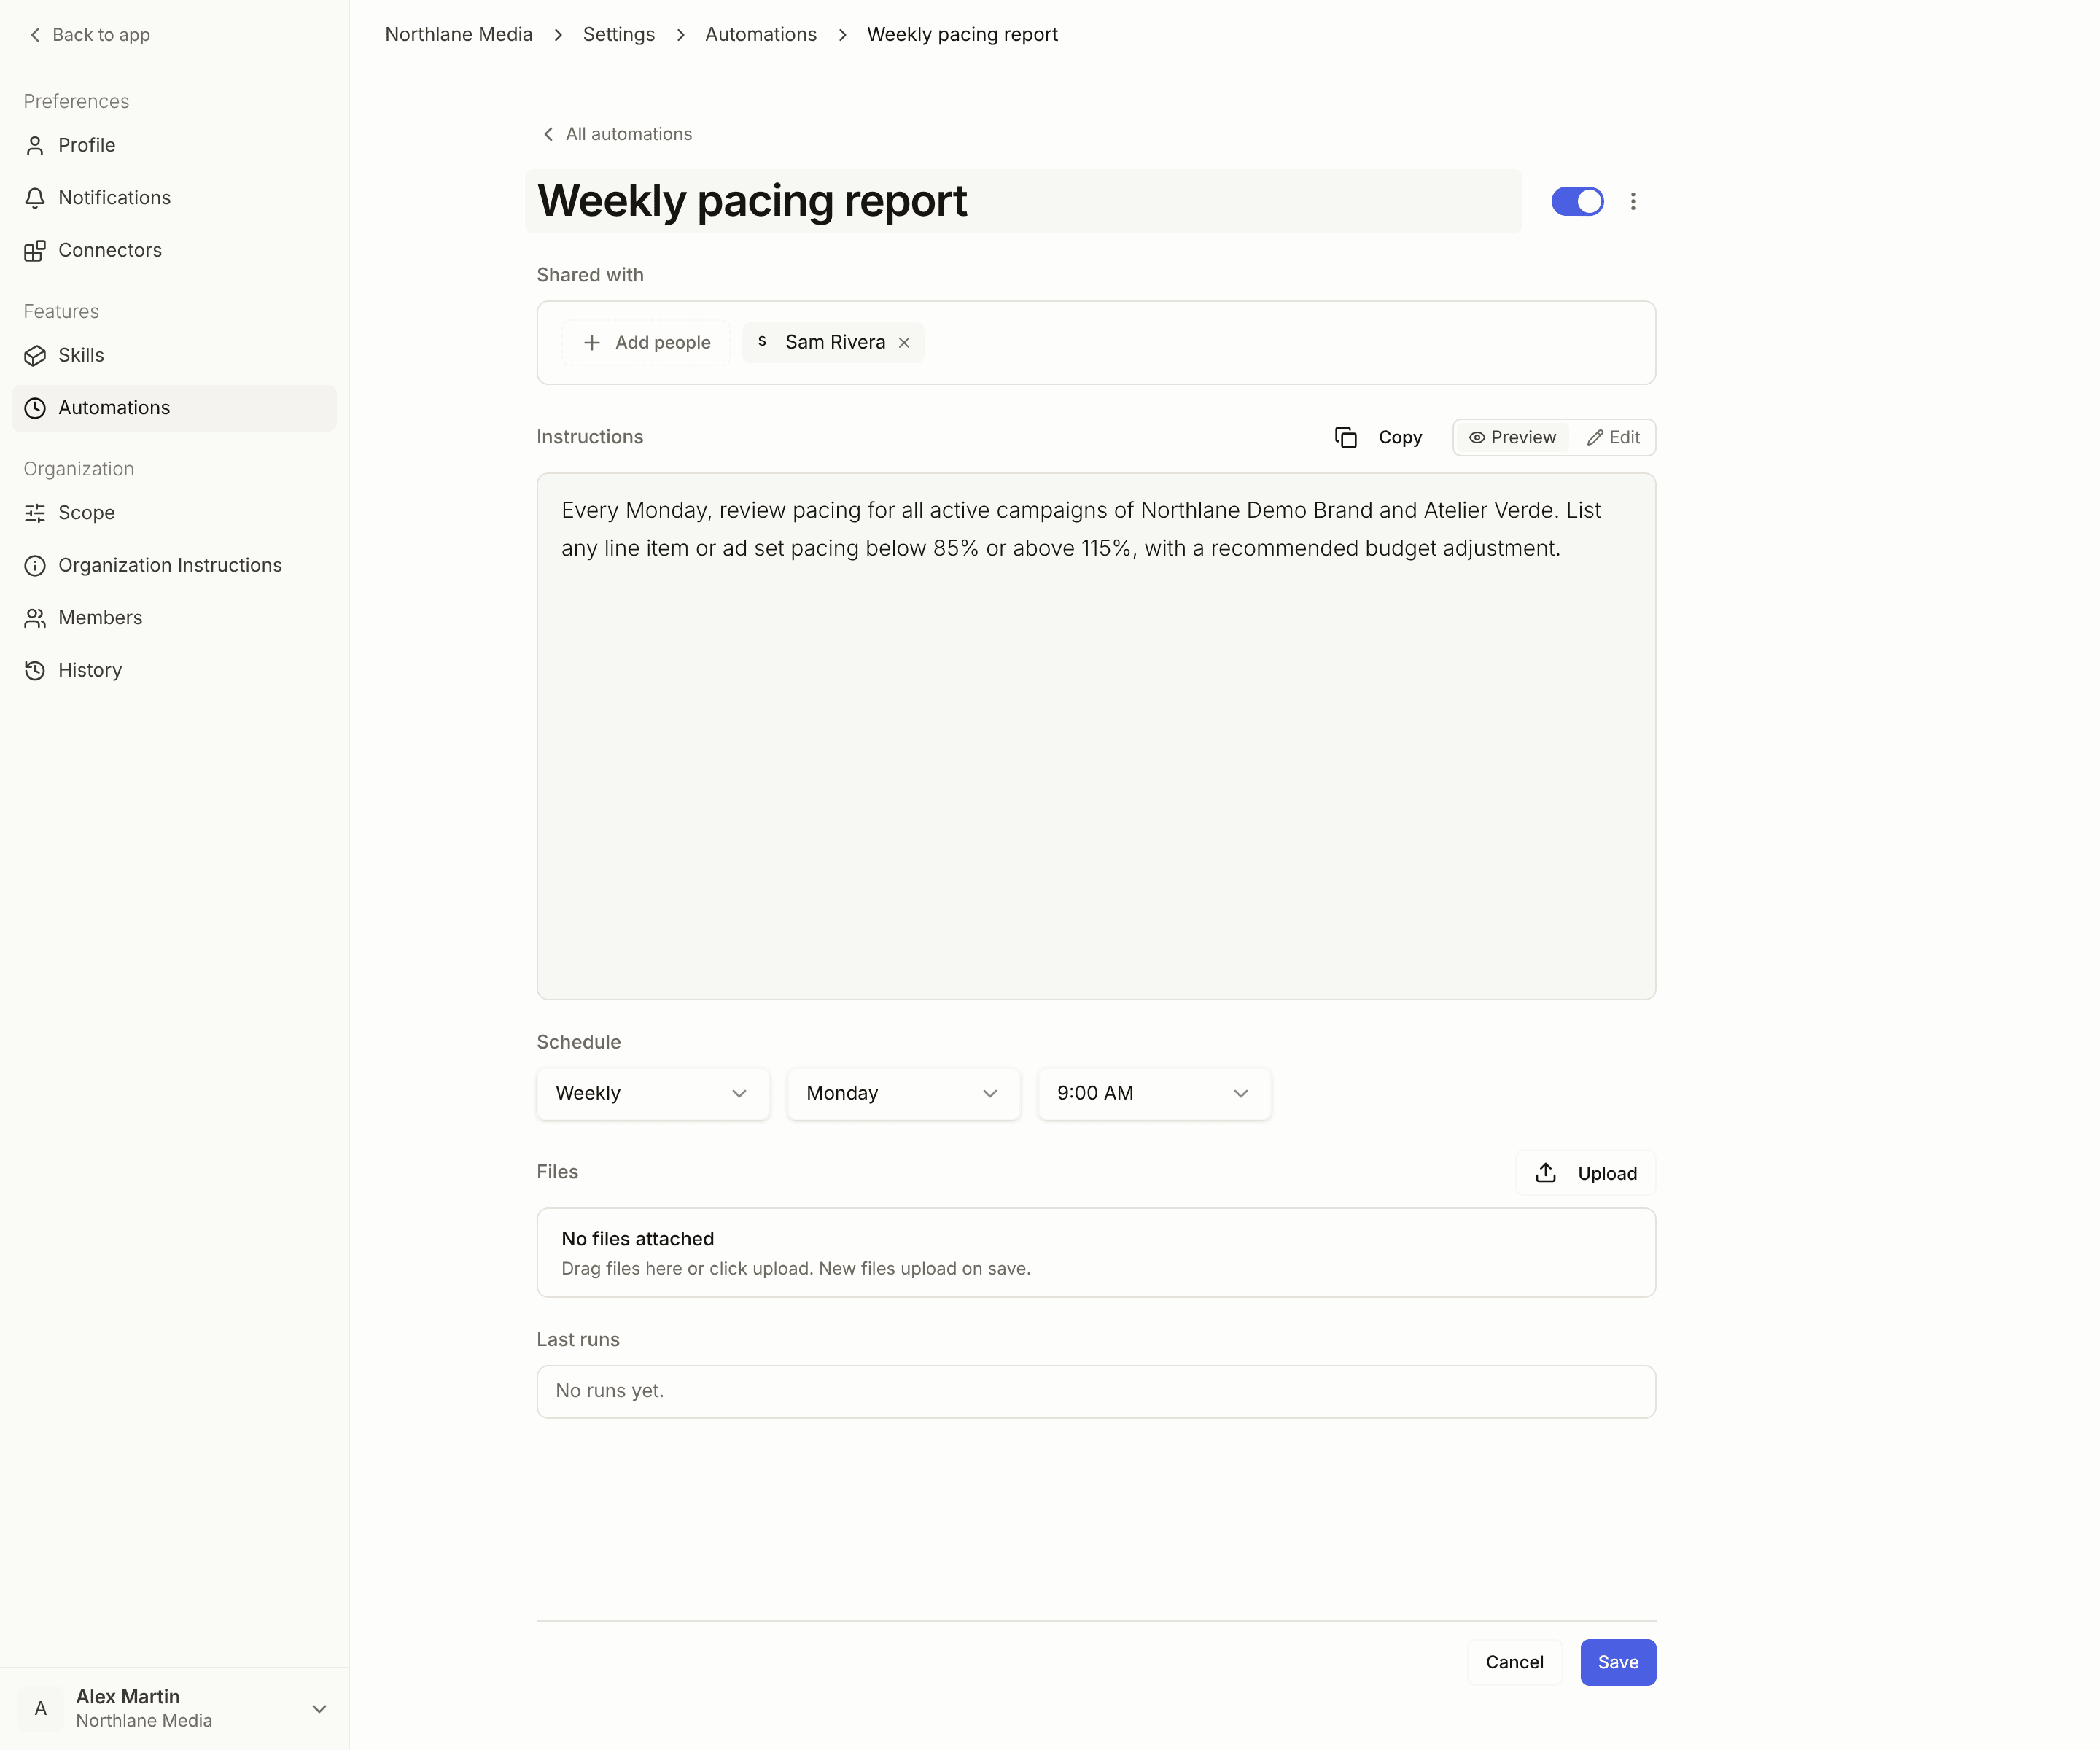Click Back to app link text

pyautogui.click(x=101, y=35)
